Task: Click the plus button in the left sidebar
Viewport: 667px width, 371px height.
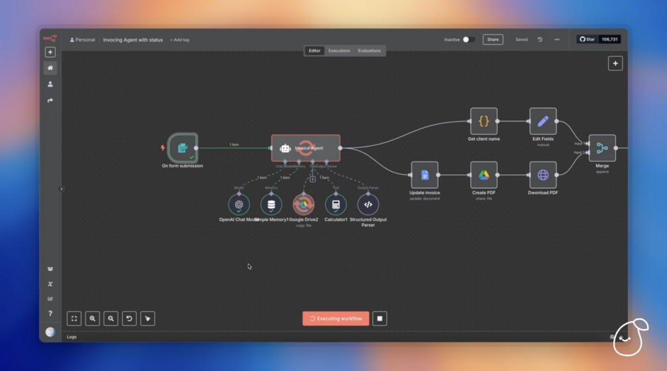Action: tap(50, 52)
